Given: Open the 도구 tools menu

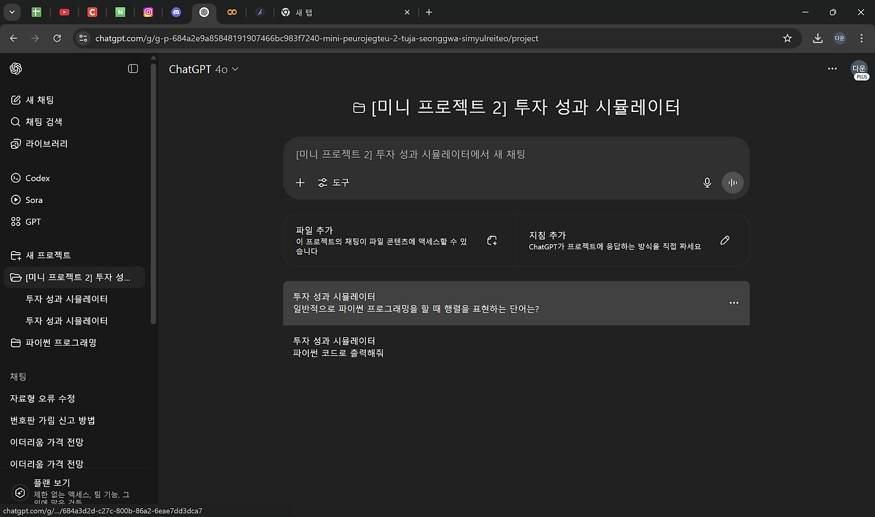Looking at the screenshot, I should point(334,182).
